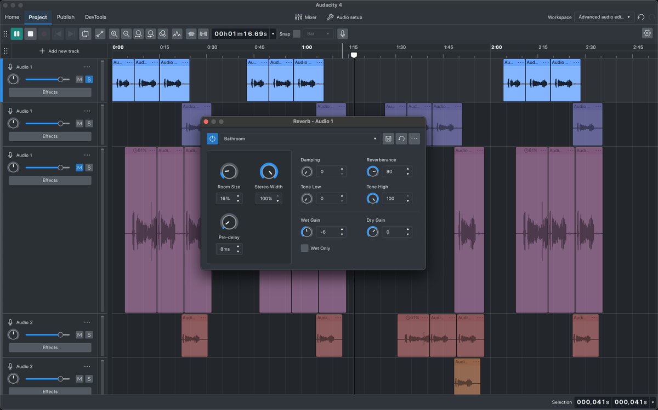Decrease Wet Gain with its down arrow
658x410 pixels.
coord(342,234)
